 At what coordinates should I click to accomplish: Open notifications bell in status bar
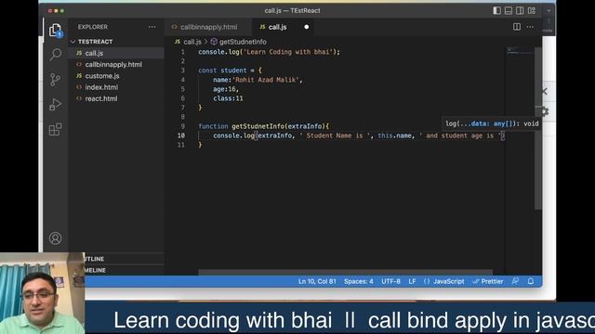tap(531, 281)
